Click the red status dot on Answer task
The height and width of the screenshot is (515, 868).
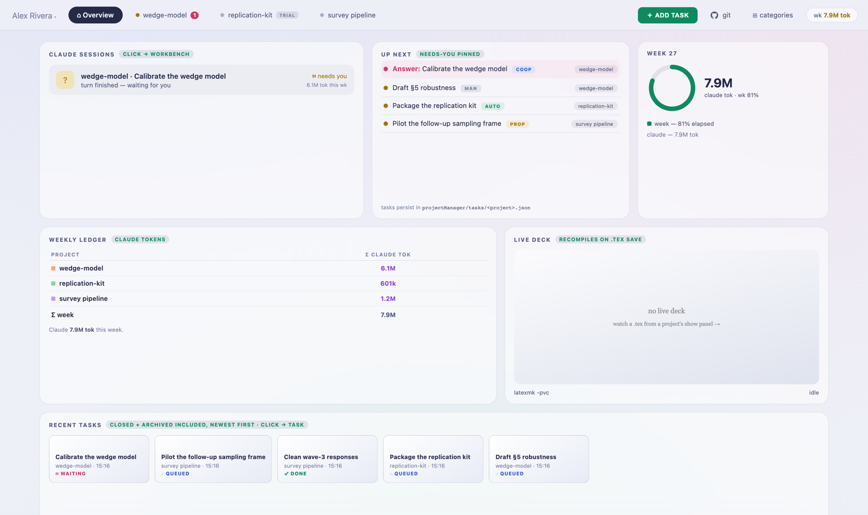coord(386,69)
